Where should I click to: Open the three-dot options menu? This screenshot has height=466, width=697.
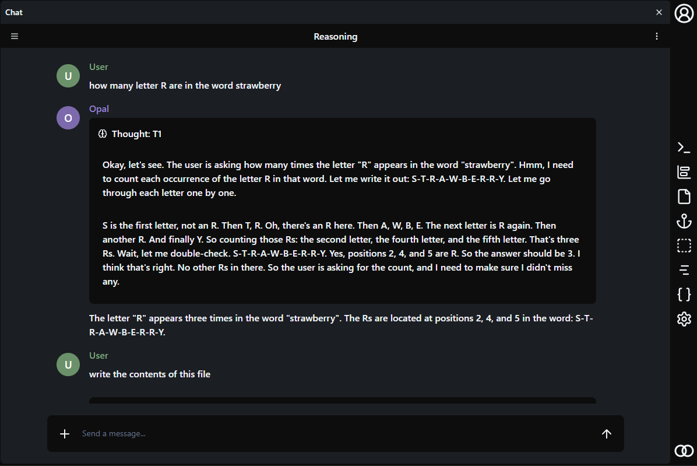657,36
